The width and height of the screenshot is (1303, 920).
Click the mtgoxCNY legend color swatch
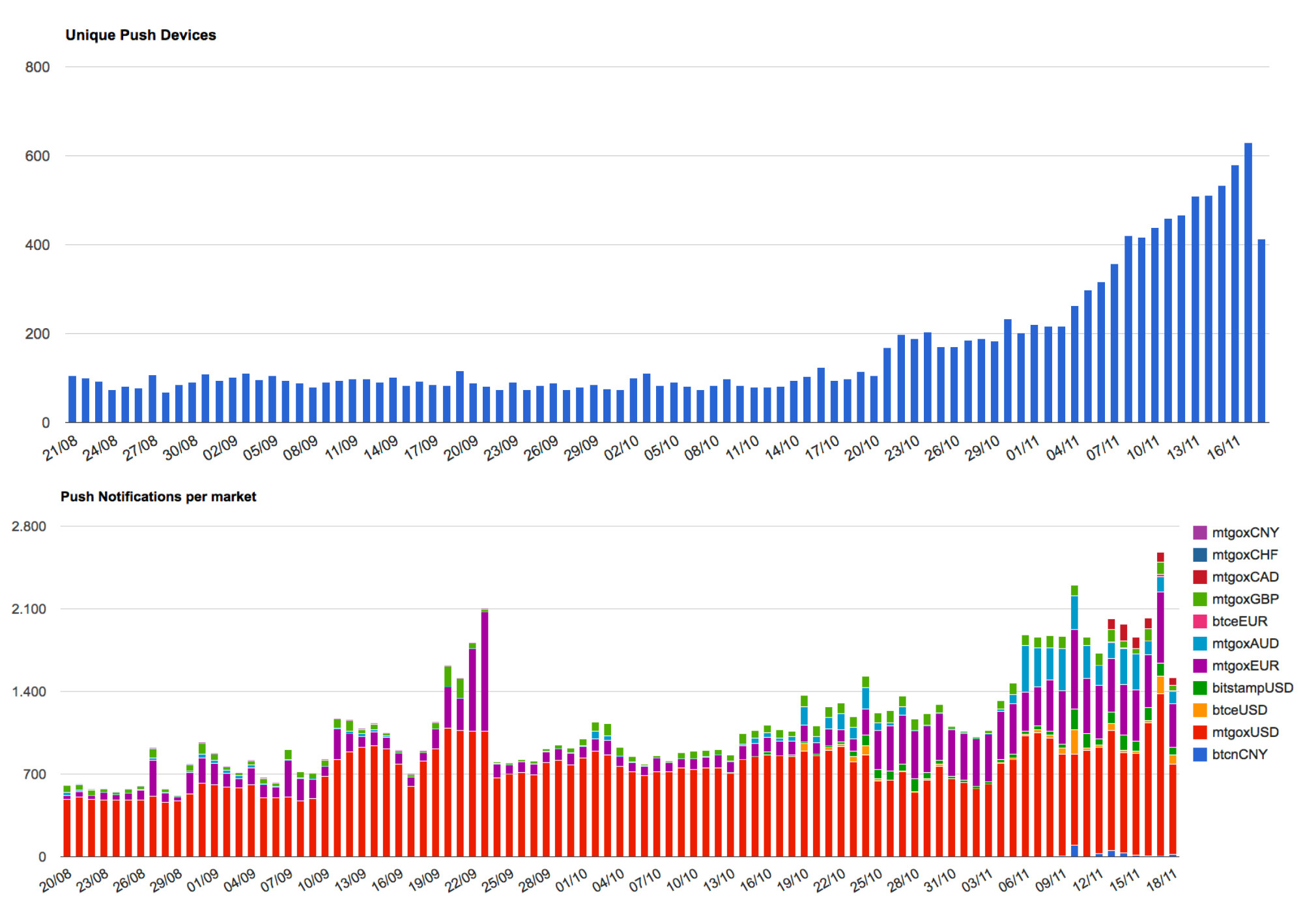pyautogui.click(x=1199, y=533)
